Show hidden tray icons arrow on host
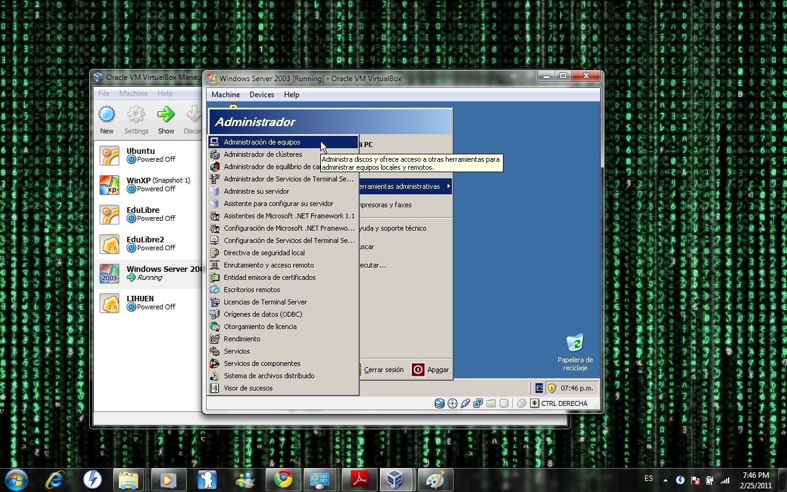The width and height of the screenshot is (787, 492). click(665, 480)
